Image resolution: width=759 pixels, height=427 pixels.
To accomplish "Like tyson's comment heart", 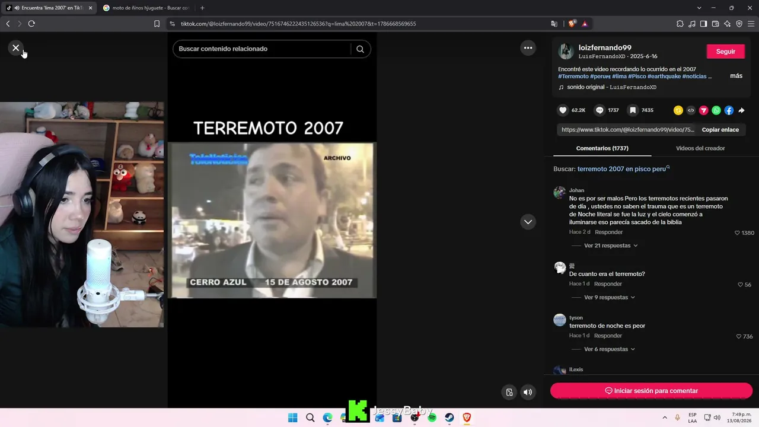I will [739, 336].
